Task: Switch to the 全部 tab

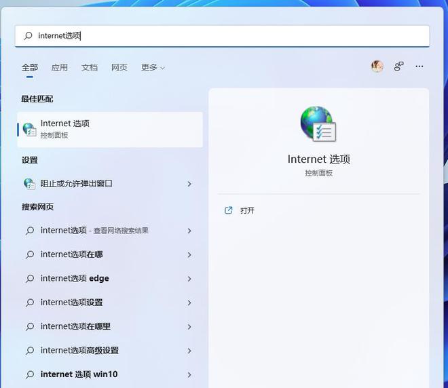Action: (30, 67)
